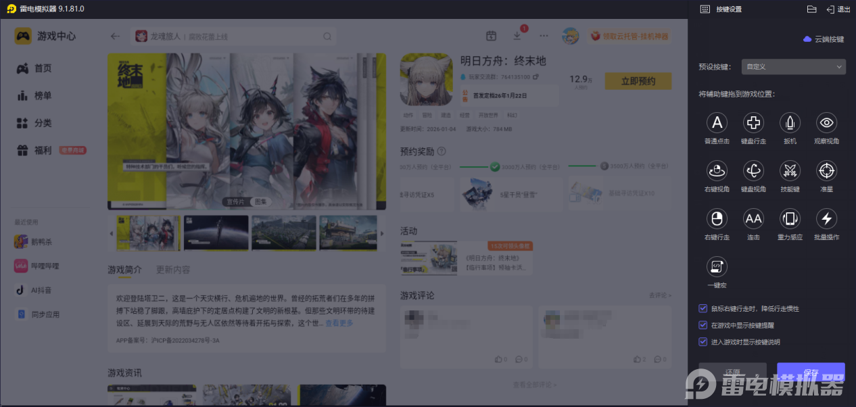Image resolution: width=856 pixels, height=407 pixels.
Task: Click the 查看更多 link in description
Action: coord(339,323)
